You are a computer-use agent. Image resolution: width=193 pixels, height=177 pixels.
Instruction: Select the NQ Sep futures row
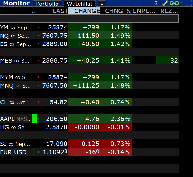89,36
